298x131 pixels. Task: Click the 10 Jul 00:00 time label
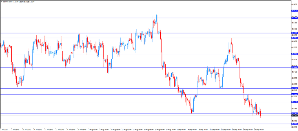tap(27, 130)
